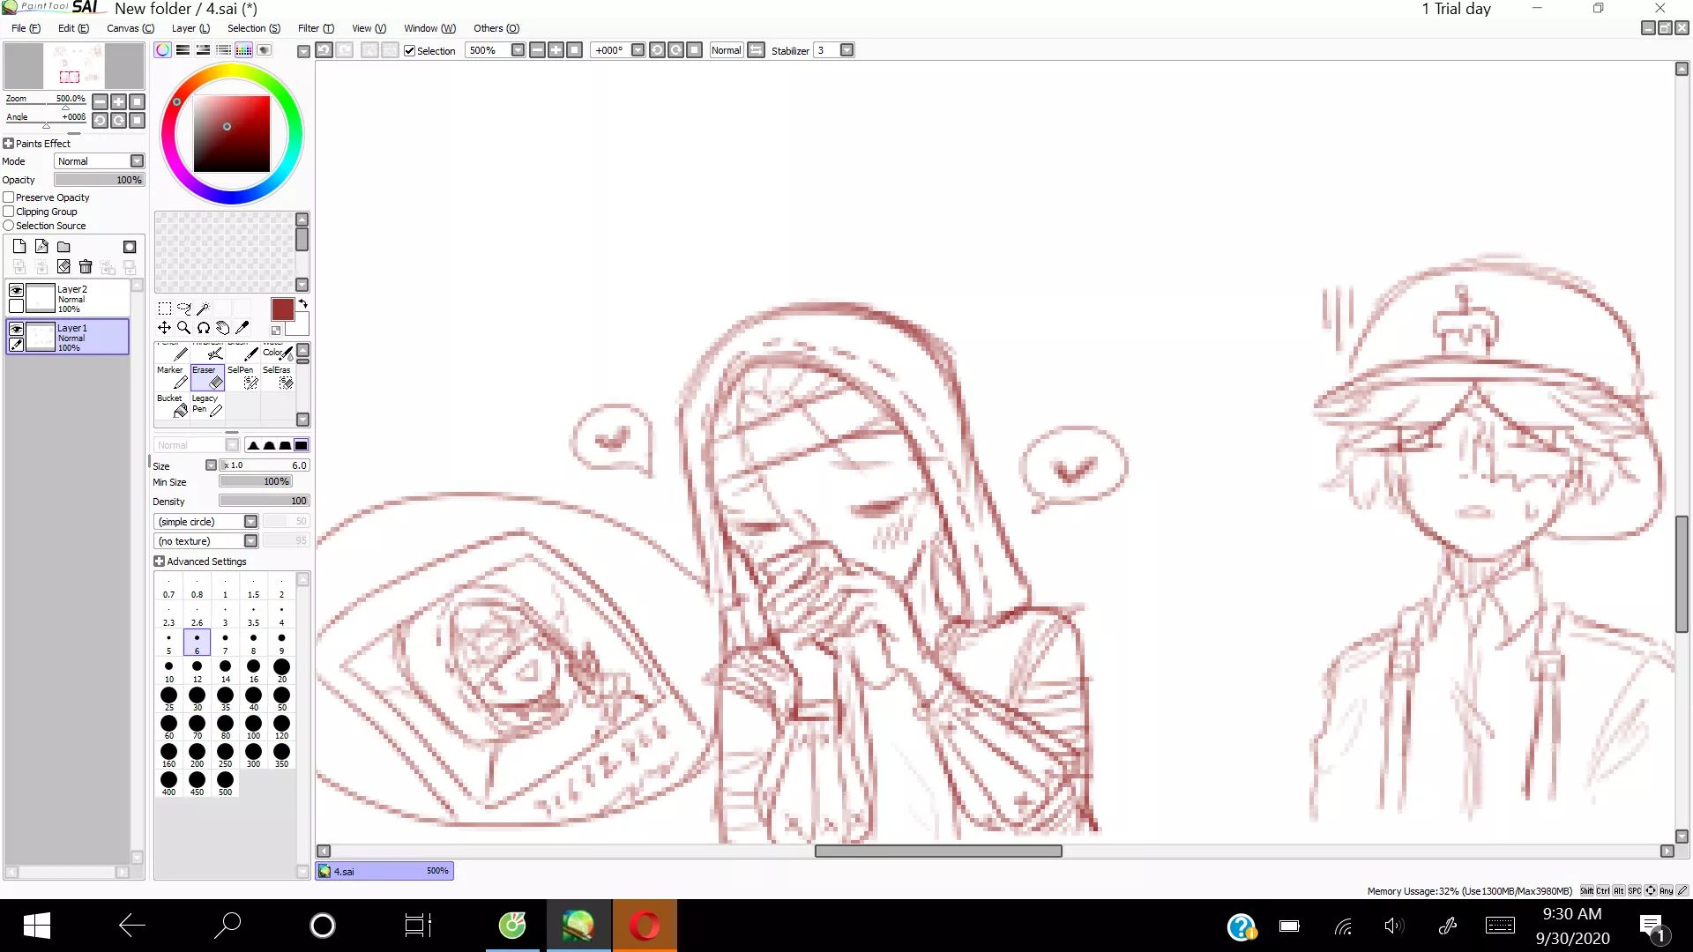
Task: Clear the current layer
Action: click(63, 266)
